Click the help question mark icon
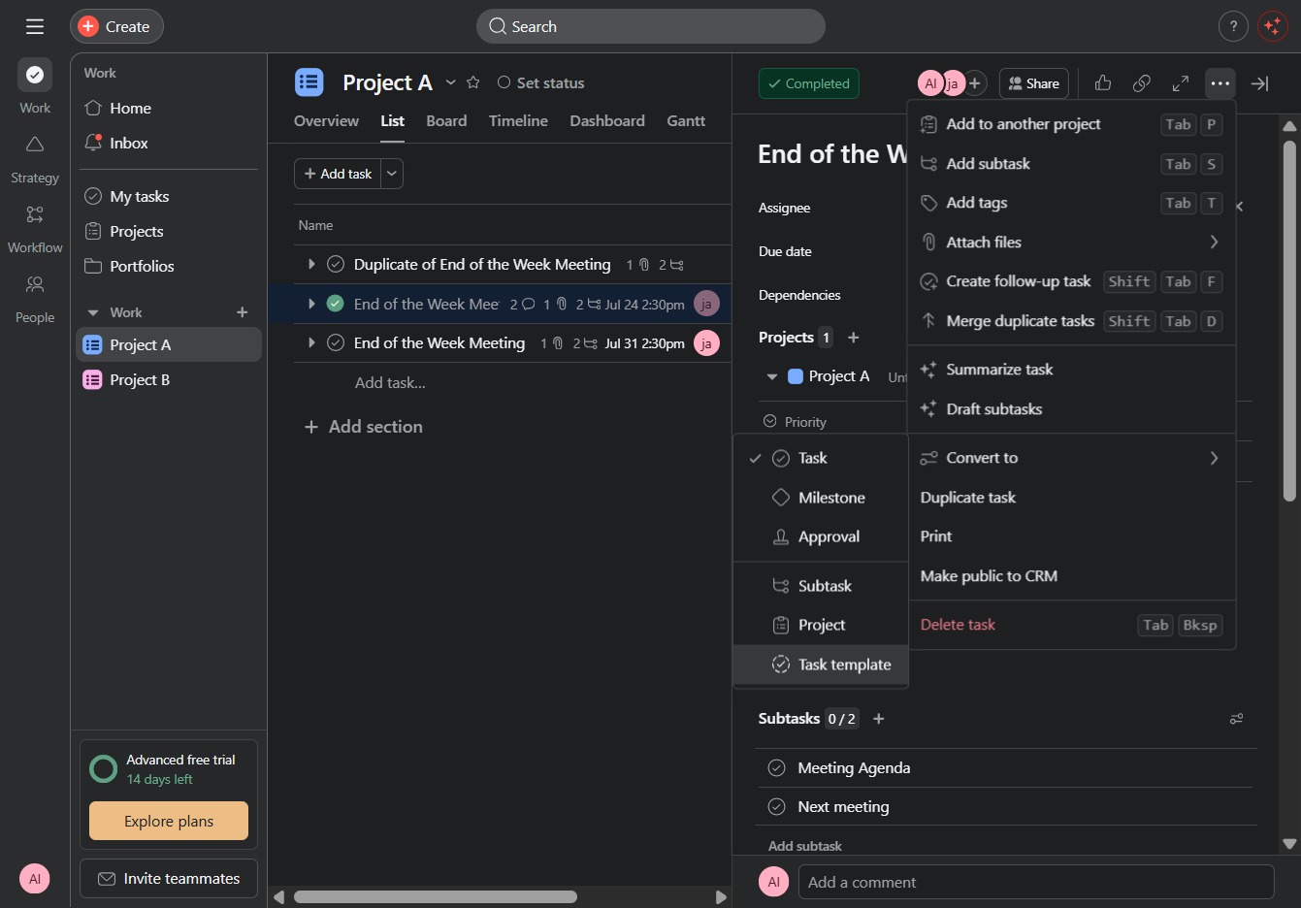Image resolution: width=1301 pixels, height=908 pixels. (x=1233, y=26)
